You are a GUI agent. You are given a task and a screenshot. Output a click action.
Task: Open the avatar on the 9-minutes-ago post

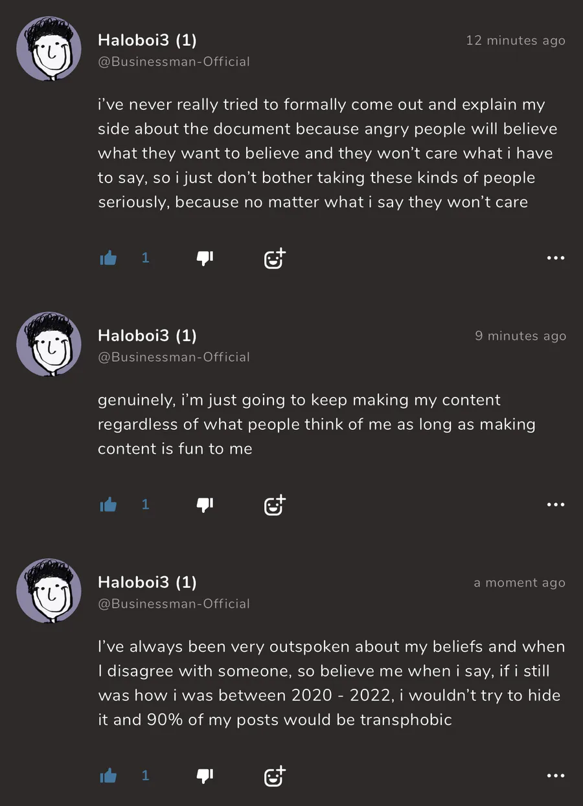click(49, 344)
